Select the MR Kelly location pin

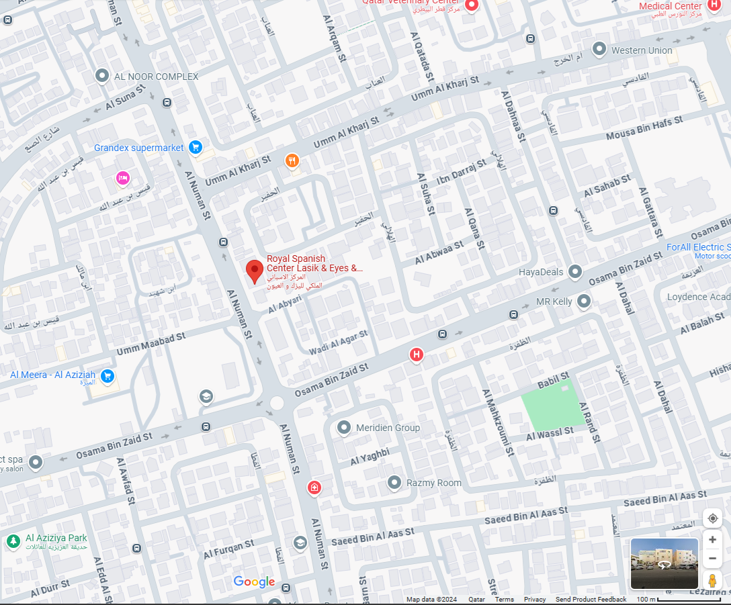[584, 301]
